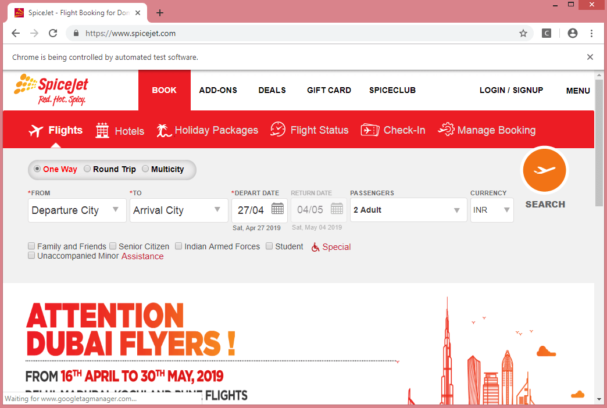Screen dimensions: 607x408
Task: Click the address bar URL
Action: (x=130, y=33)
